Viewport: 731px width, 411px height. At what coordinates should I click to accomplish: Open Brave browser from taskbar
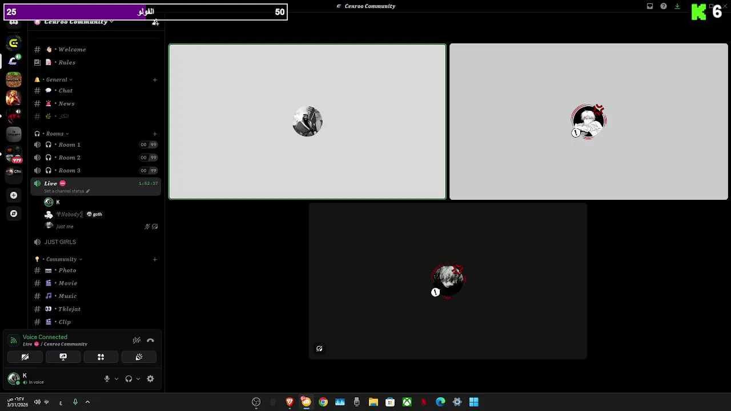290,402
